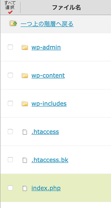Select the wp-includes checkbox
This screenshot has width=111, height=208.
pos(10,103)
